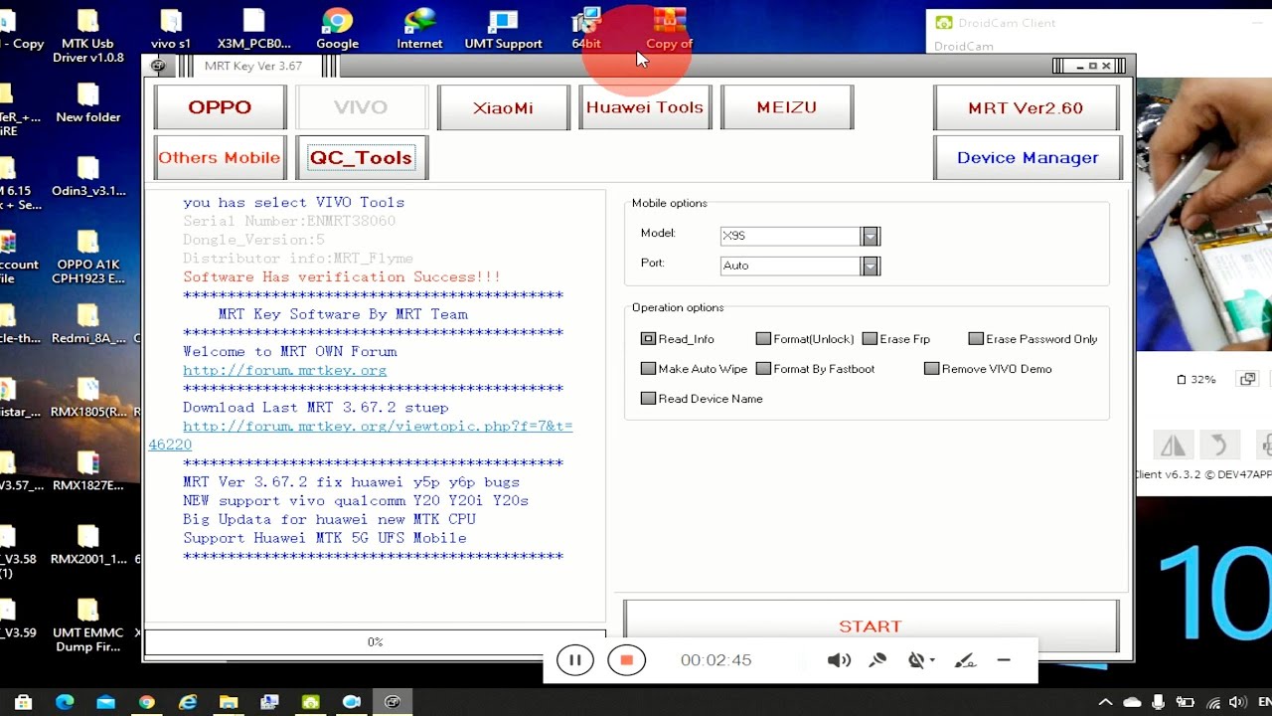Check the Format By Fastboot option
Viewport: 1272px width, 716px height.
coord(763,369)
